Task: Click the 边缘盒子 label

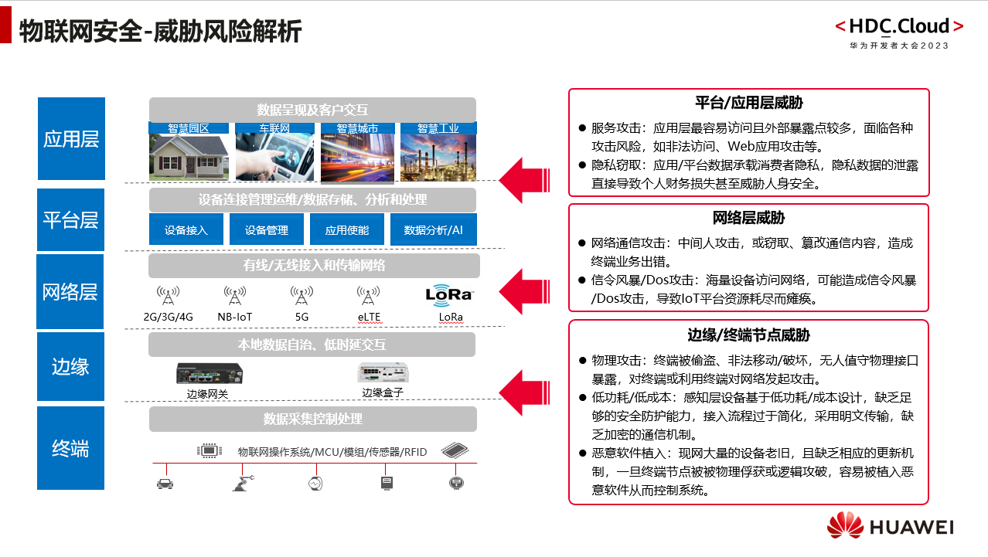Action: pyautogui.click(x=383, y=392)
